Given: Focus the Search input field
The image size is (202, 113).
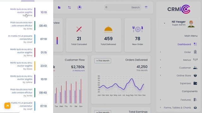Looking at the screenshot, I should click(122, 8).
